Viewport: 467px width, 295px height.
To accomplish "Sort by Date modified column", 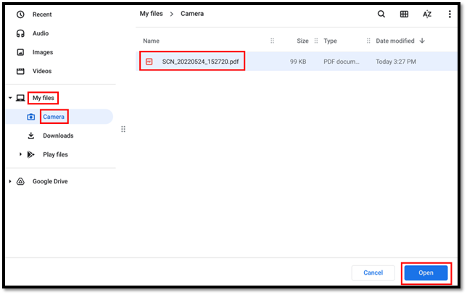I will pyautogui.click(x=395, y=41).
